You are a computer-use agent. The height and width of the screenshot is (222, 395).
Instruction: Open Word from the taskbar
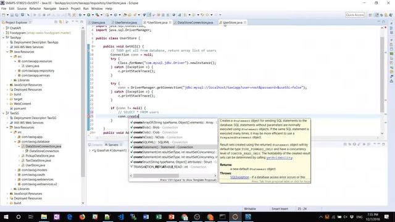tap(146, 216)
